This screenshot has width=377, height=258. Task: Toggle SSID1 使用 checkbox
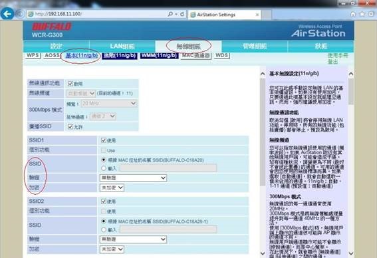click(x=104, y=140)
